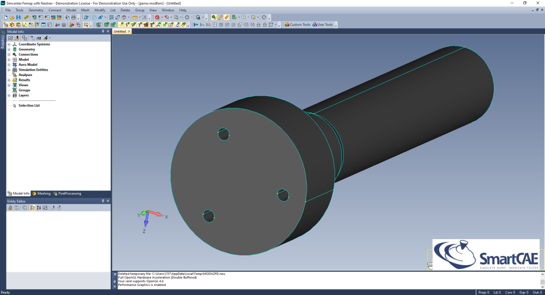Click the eraser icon in top toolbar
This screenshot has height=295, width=545.
pos(227,18)
